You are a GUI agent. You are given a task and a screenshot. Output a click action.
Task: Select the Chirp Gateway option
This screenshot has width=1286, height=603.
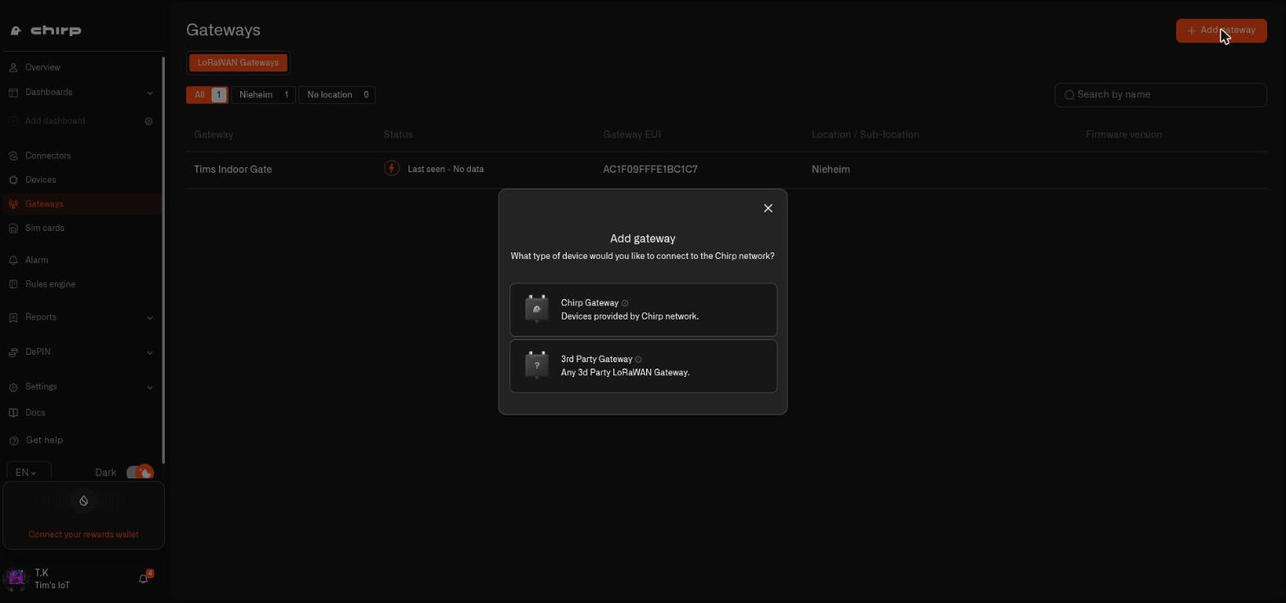643,310
